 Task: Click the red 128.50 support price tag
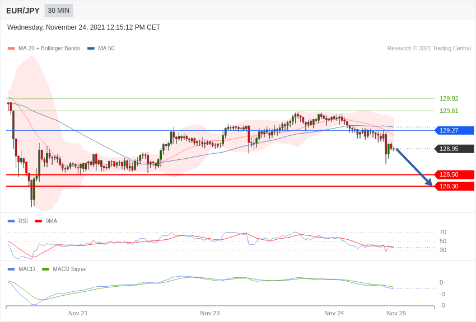(x=454, y=174)
